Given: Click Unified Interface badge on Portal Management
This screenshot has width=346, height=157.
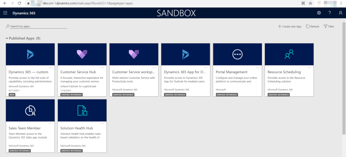Looking at the screenshot, I should (227, 95).
